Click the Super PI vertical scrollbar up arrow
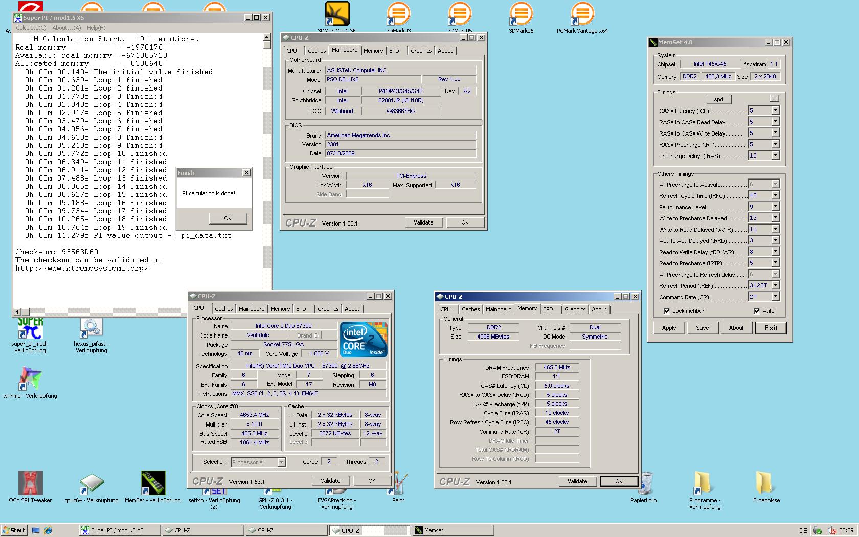The height and width of the screenshot is (537, 859). [266, 37]
